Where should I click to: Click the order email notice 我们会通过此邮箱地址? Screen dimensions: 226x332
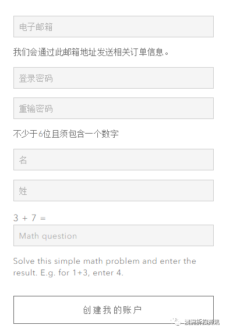pyautogui.click(x=55, y=52)
